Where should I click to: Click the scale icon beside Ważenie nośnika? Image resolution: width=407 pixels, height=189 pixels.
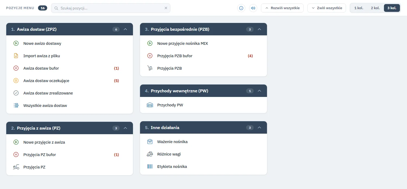pos(150,142)
